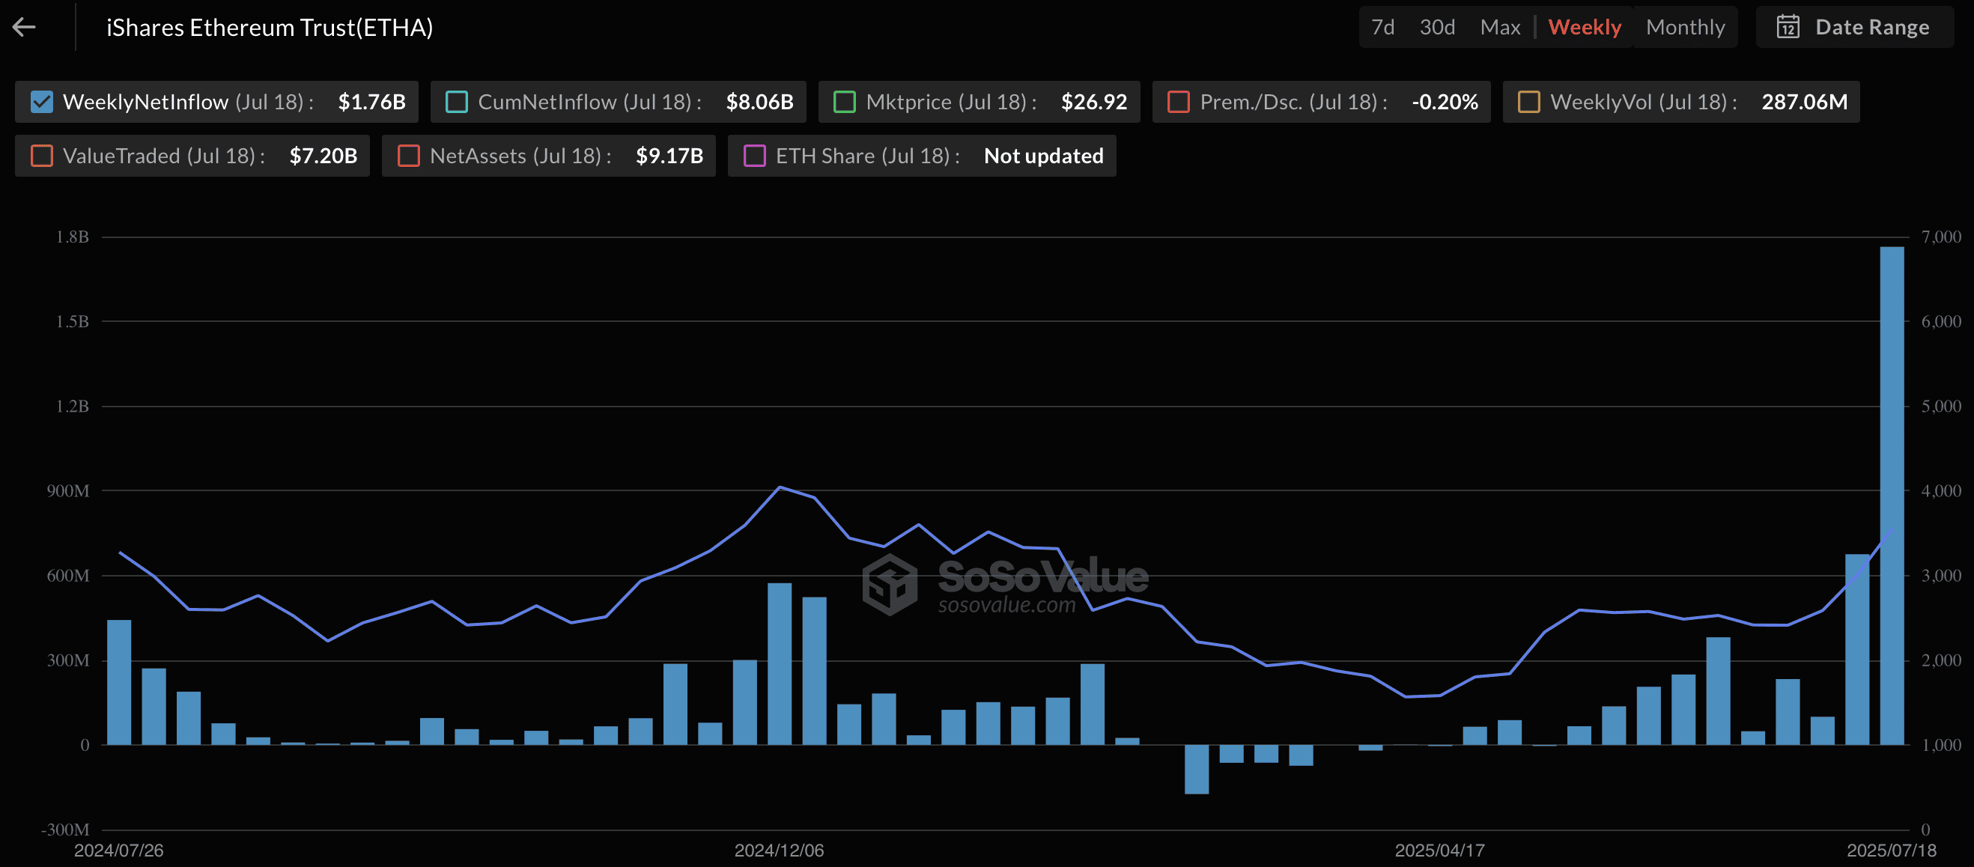Switch to the Monthly view

click(x=1685, y=28)
